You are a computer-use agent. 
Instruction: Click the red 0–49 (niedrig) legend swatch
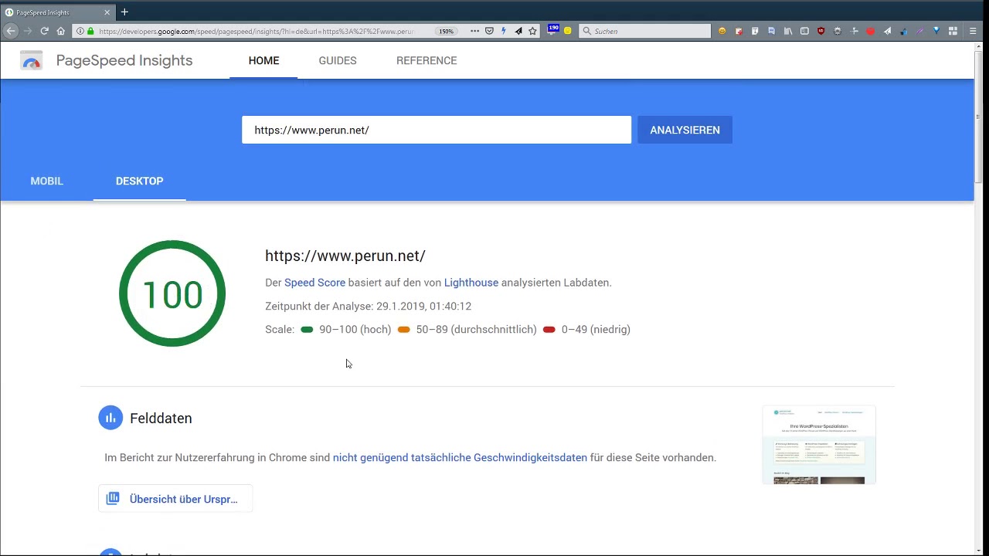(x=549, y=330)
